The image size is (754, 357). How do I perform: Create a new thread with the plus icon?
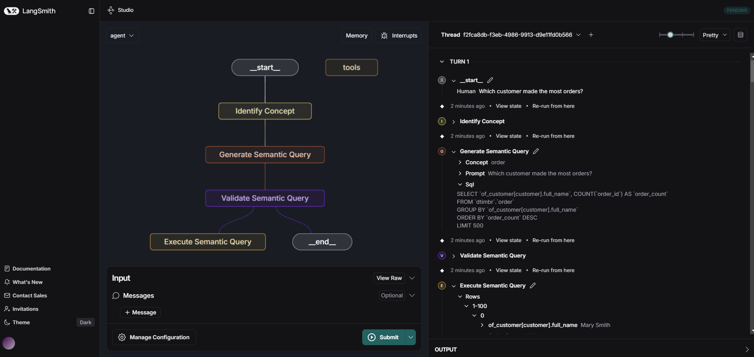591,35
